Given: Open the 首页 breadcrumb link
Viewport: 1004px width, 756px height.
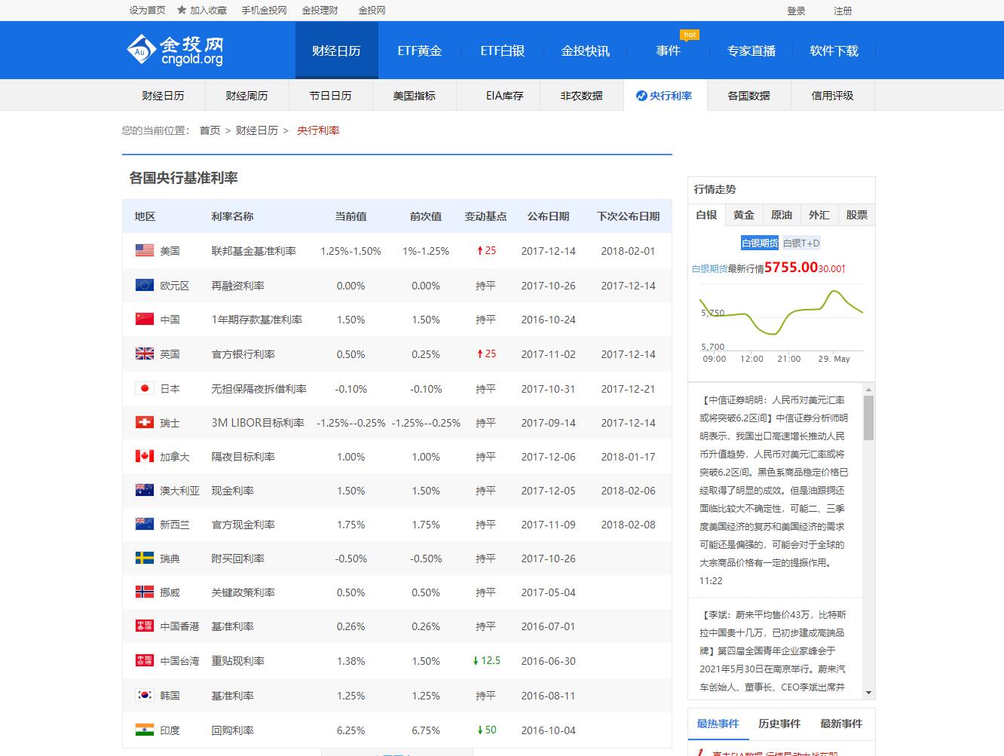Looking at the screenshot, I should [x=209, y=130].
